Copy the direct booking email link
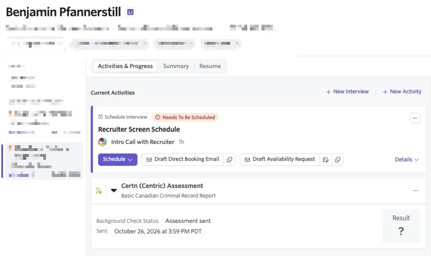Viewport: 431px width, 256px height. tap(230, 160)
